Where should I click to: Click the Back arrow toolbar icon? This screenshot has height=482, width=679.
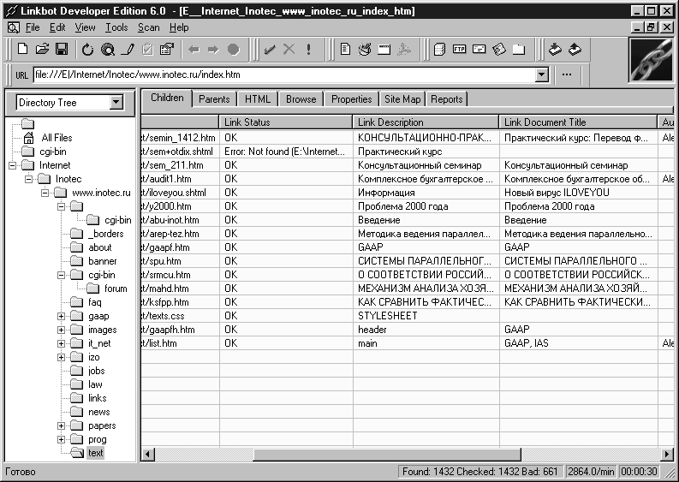pos(194,50)
